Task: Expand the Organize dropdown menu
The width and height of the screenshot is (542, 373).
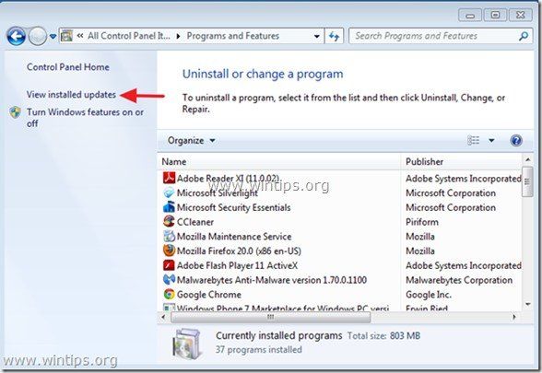Action: point(191,141)
